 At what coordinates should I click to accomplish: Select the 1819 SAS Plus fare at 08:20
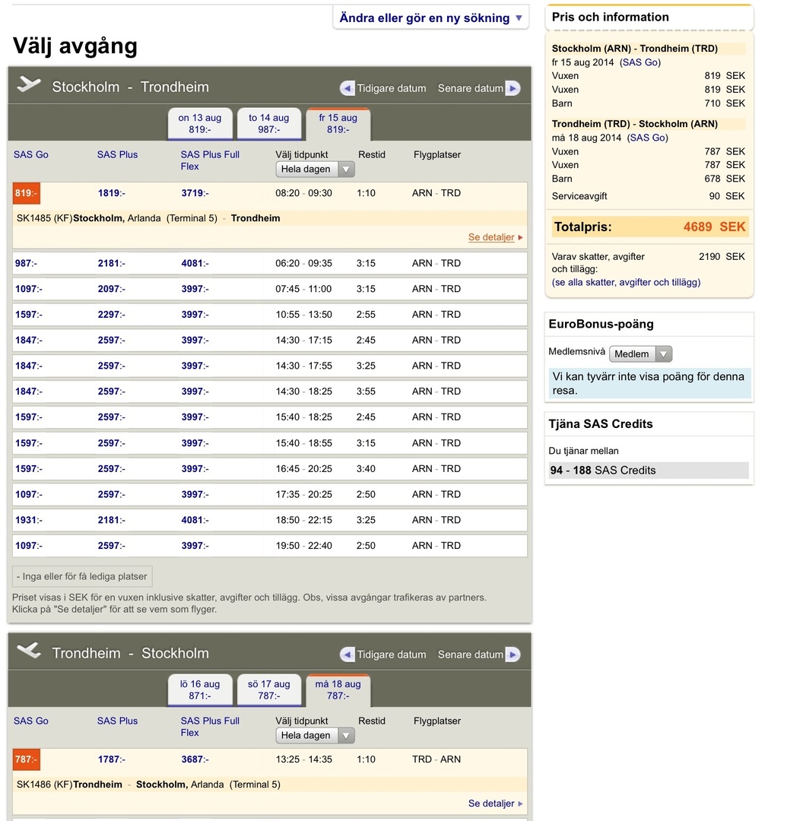tap(110, 193)
